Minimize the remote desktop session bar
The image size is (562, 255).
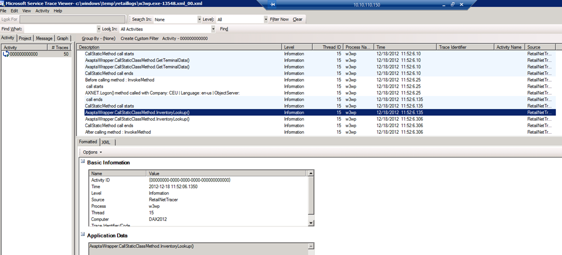(x=445, y=4)
